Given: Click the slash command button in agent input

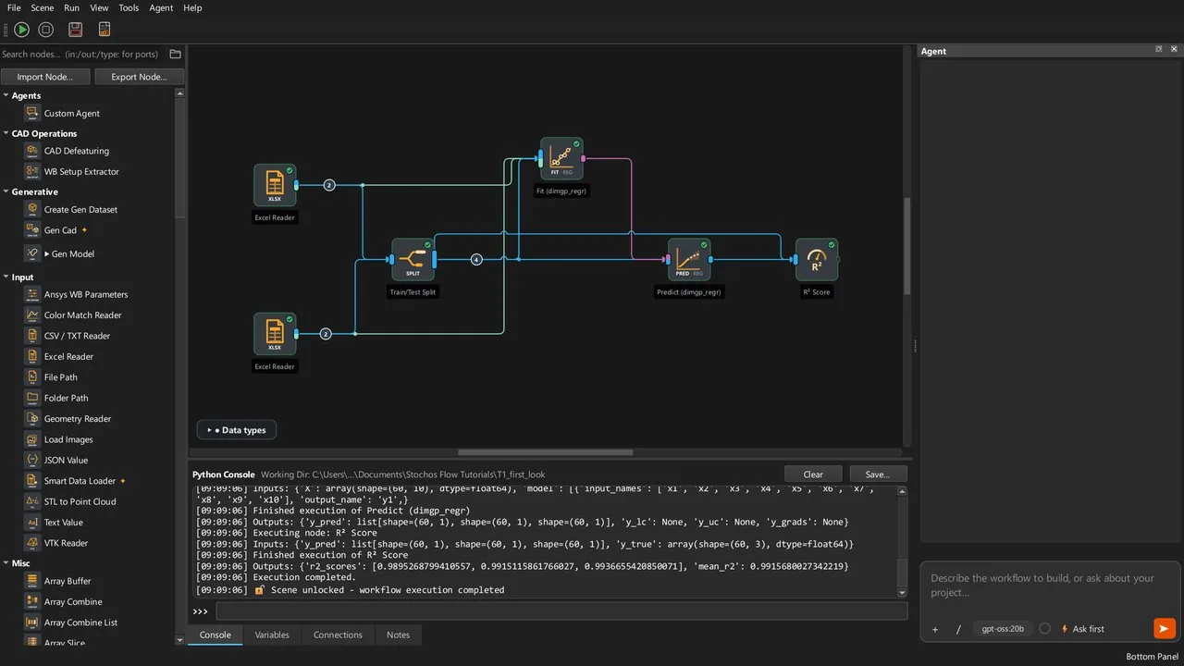Looking at the screenshot, I should point(958,629).
